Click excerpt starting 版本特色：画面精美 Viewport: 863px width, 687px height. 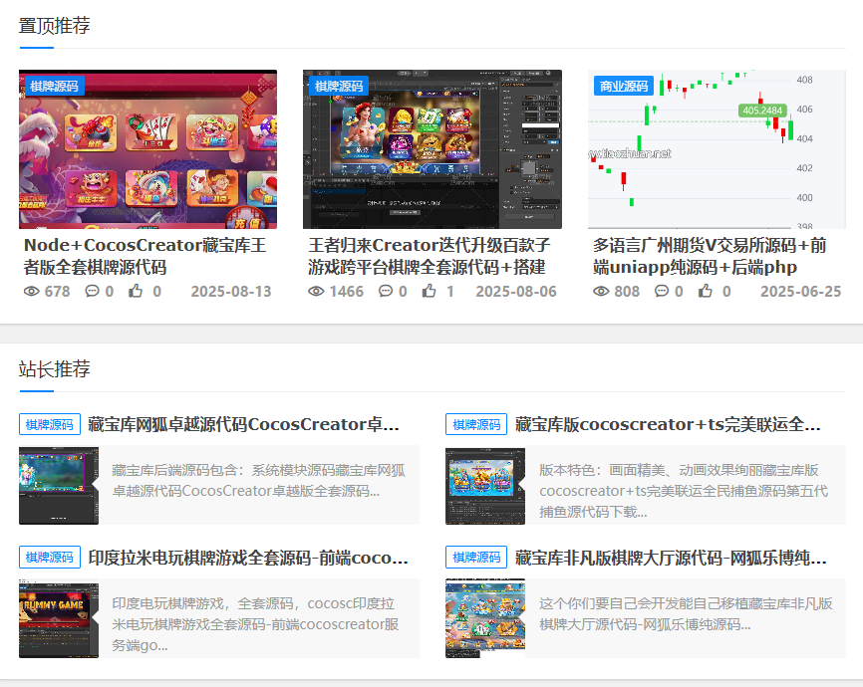684,491
